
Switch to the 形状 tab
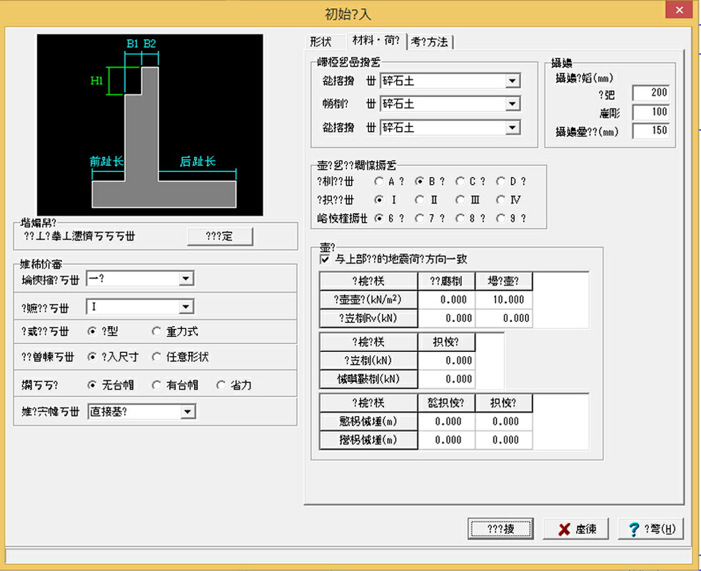coord(321,42)
